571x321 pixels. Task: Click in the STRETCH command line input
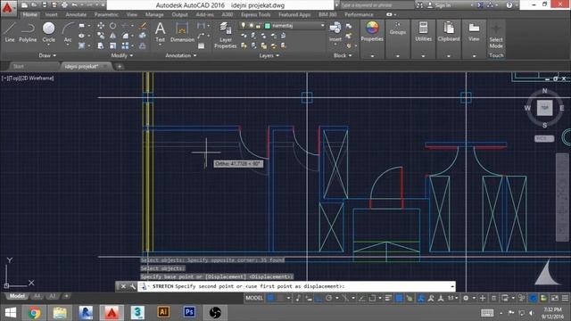297,286
